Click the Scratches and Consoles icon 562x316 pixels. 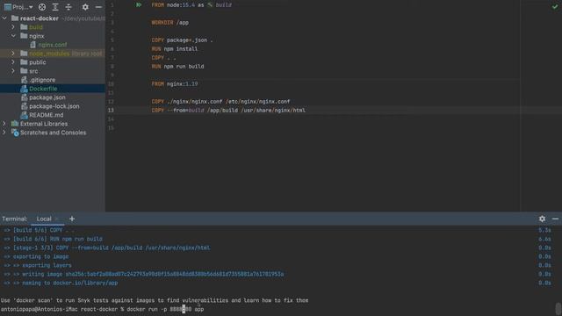[15, 133]
